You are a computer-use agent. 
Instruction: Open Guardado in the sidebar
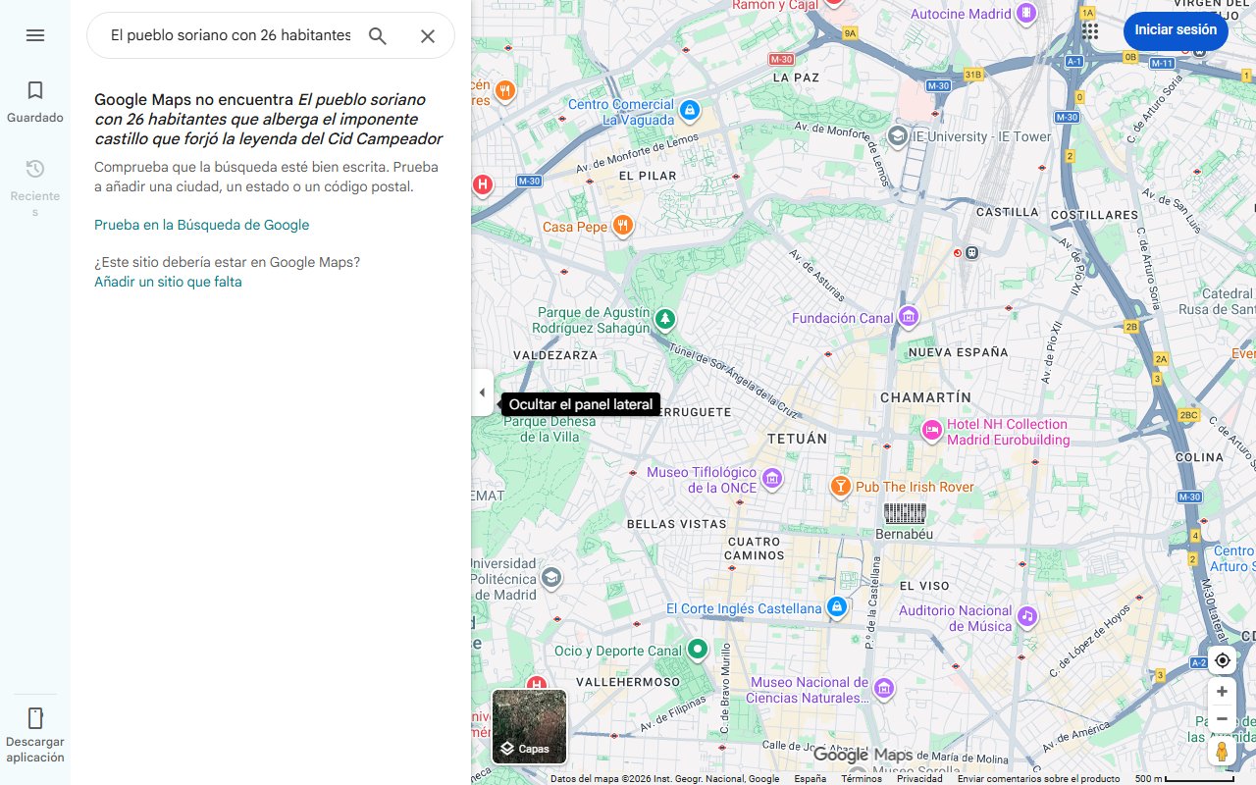(34, 101)
